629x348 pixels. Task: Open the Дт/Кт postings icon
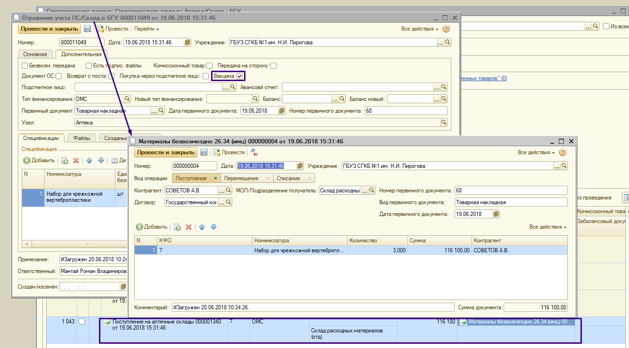(255, 152)
